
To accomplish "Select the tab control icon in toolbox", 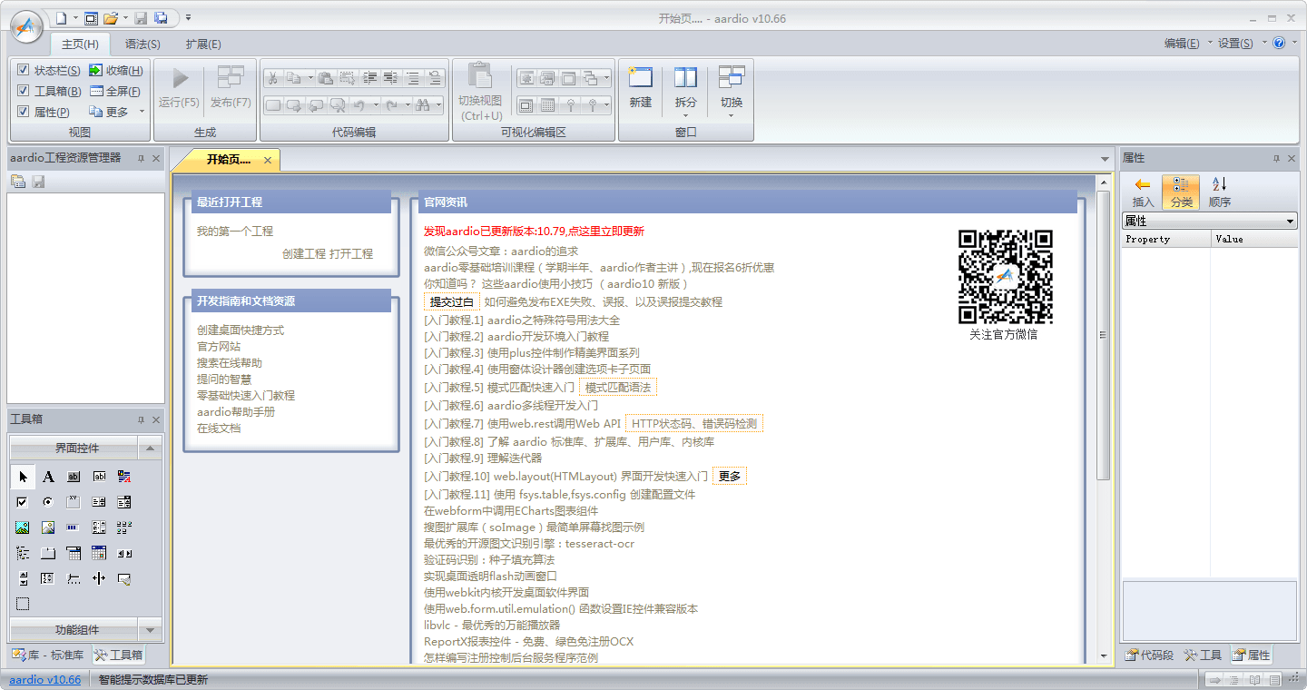I will (x=48, y=553).
